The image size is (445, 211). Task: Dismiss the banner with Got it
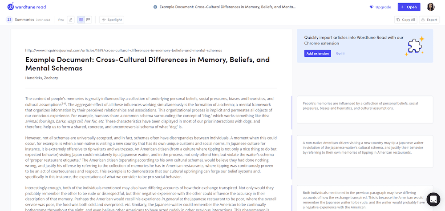340,53
